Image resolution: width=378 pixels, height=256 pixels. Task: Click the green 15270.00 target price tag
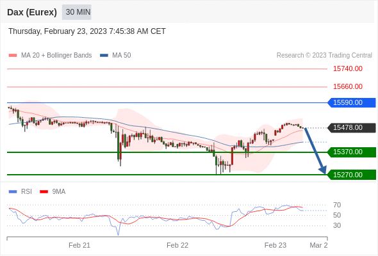tap(352, 175)
